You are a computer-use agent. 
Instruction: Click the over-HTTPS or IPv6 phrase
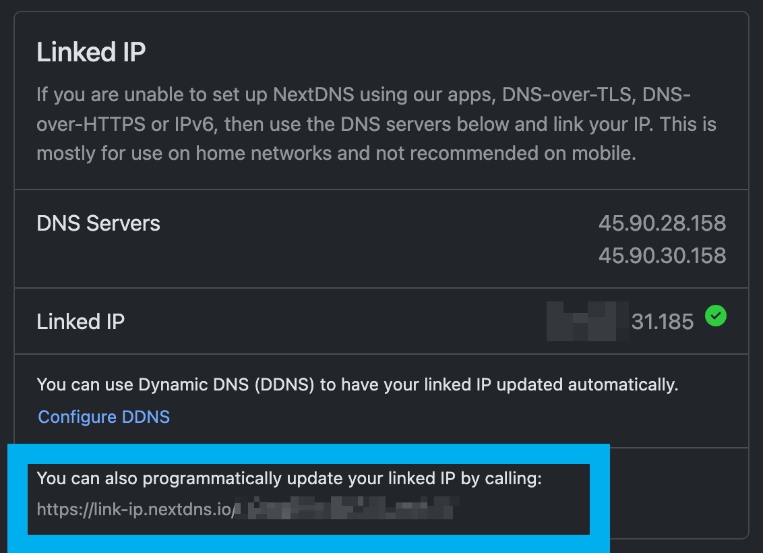tap(125, 124)
